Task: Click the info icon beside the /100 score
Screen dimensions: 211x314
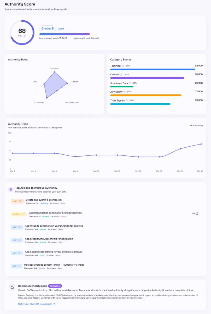Action: 25,36
